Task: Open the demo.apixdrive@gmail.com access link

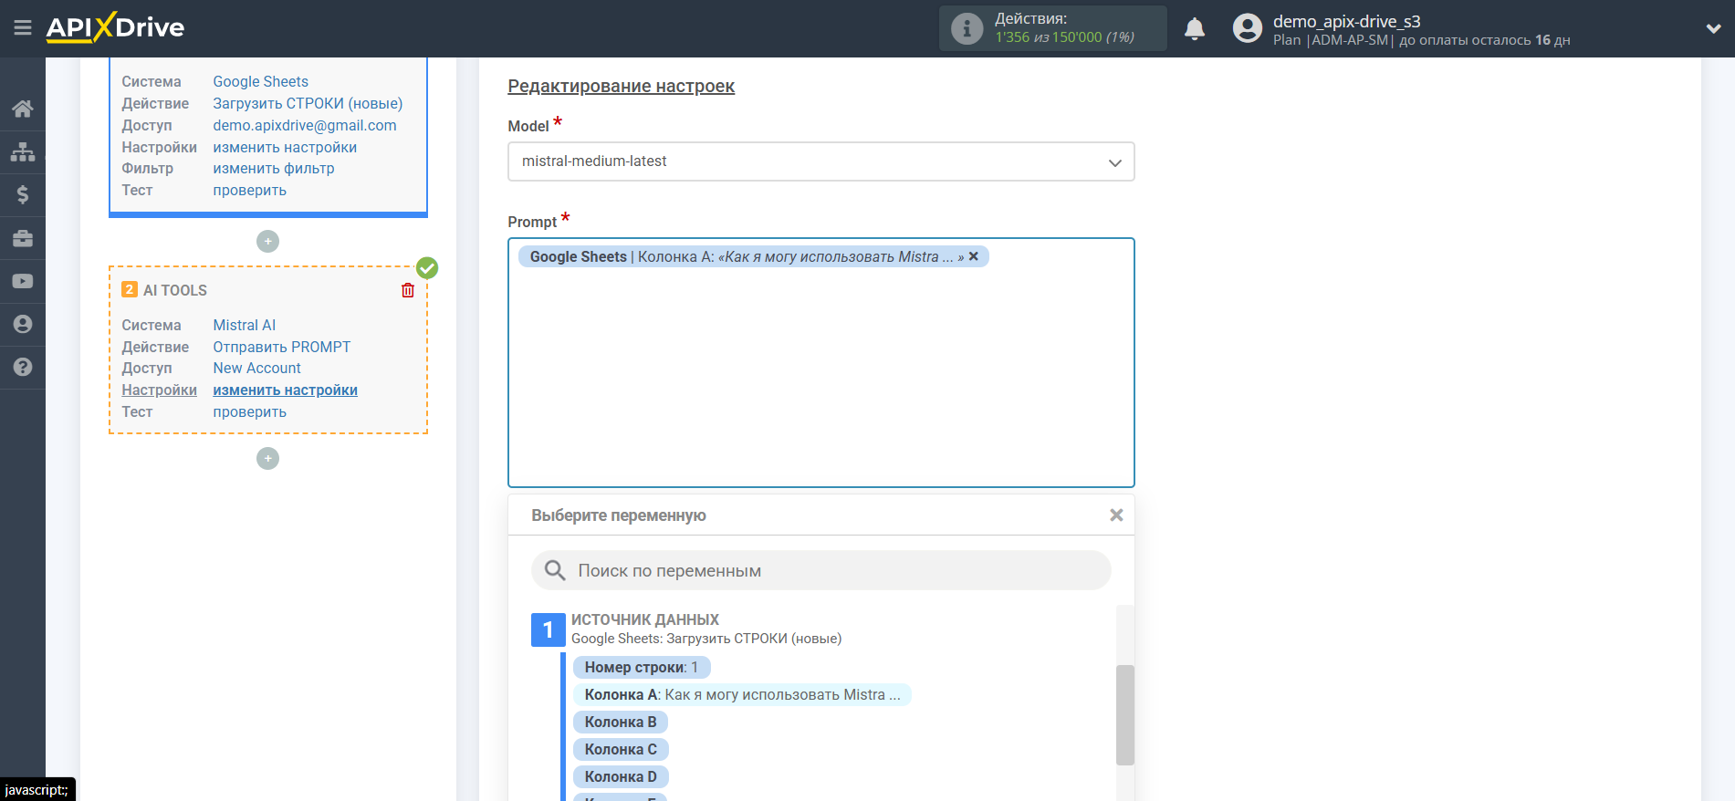Action: (304, 125)
